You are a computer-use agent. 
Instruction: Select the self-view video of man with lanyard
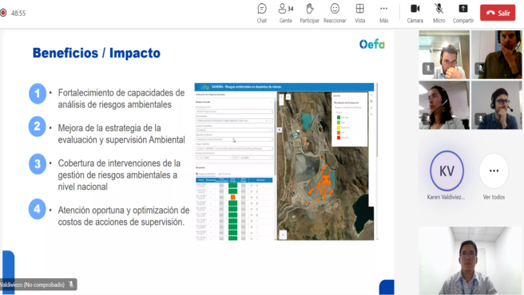(x=470, y=261)
